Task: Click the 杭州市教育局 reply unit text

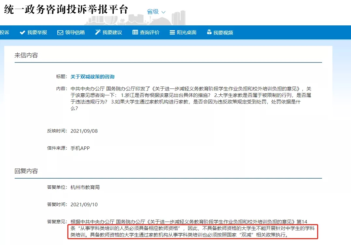Action: click(x=85, y=187)
